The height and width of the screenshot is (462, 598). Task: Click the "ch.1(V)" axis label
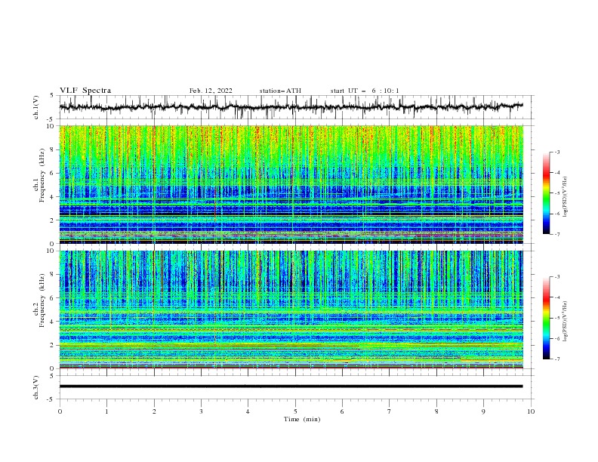click(x=36, y=107)
